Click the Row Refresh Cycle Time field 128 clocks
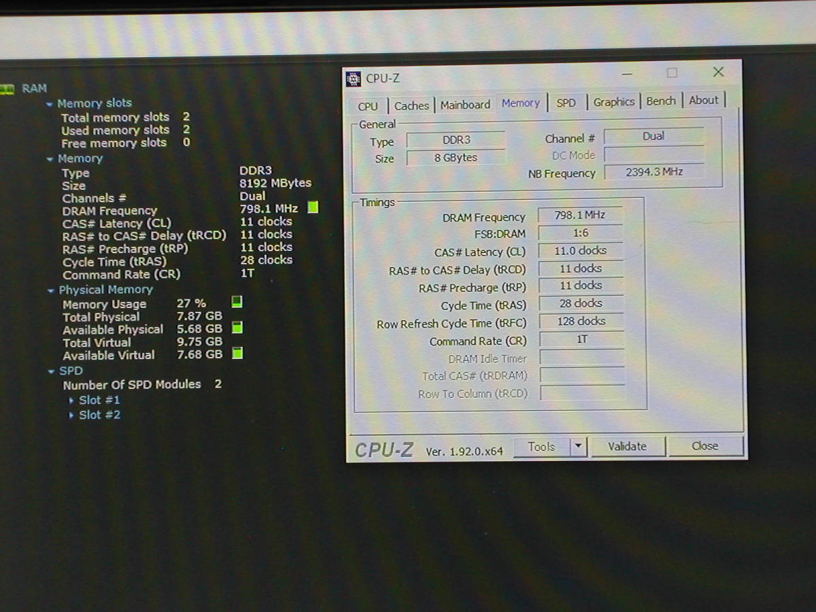816x612 pixels. coord(581,321)
